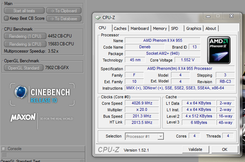Click OK to dismiss CPU-Z
Image resolution: width=245 pixels, height=162 pixels.
click(224, 149)
